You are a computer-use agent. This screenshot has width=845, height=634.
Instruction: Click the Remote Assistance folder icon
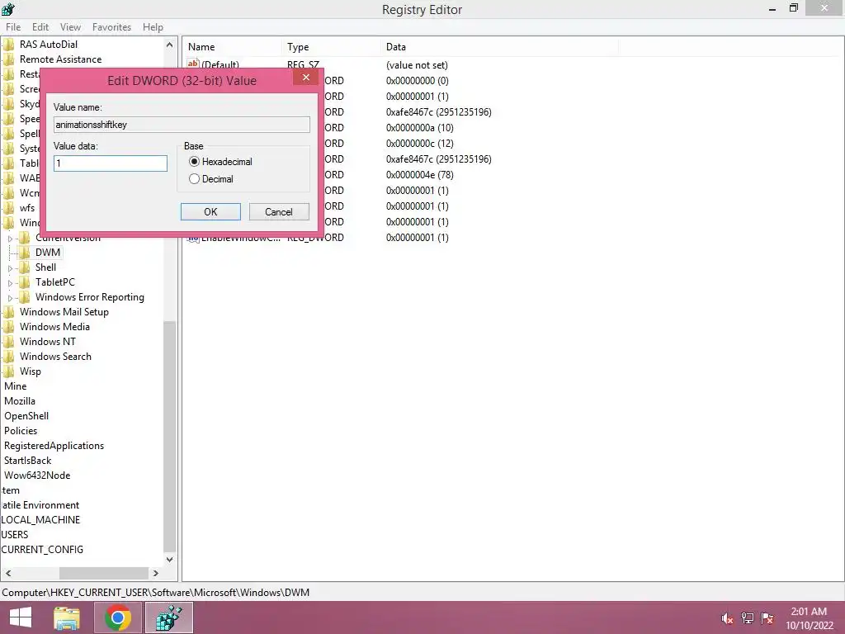coord(8,59)
